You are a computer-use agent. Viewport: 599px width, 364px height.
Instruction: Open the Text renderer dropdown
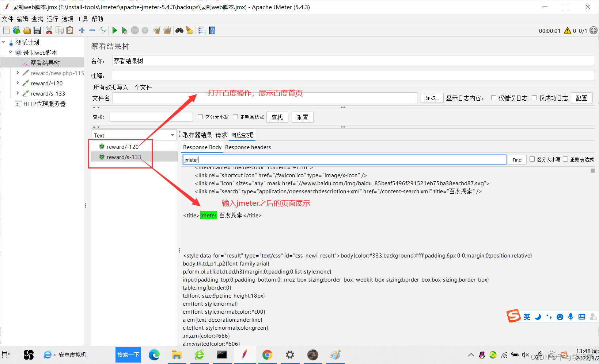point(134,135)
